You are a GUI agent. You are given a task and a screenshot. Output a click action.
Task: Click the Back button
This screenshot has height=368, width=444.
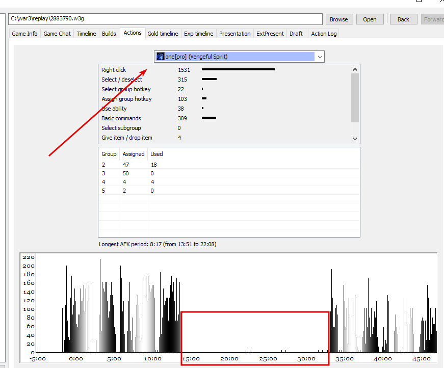point(404,19)
